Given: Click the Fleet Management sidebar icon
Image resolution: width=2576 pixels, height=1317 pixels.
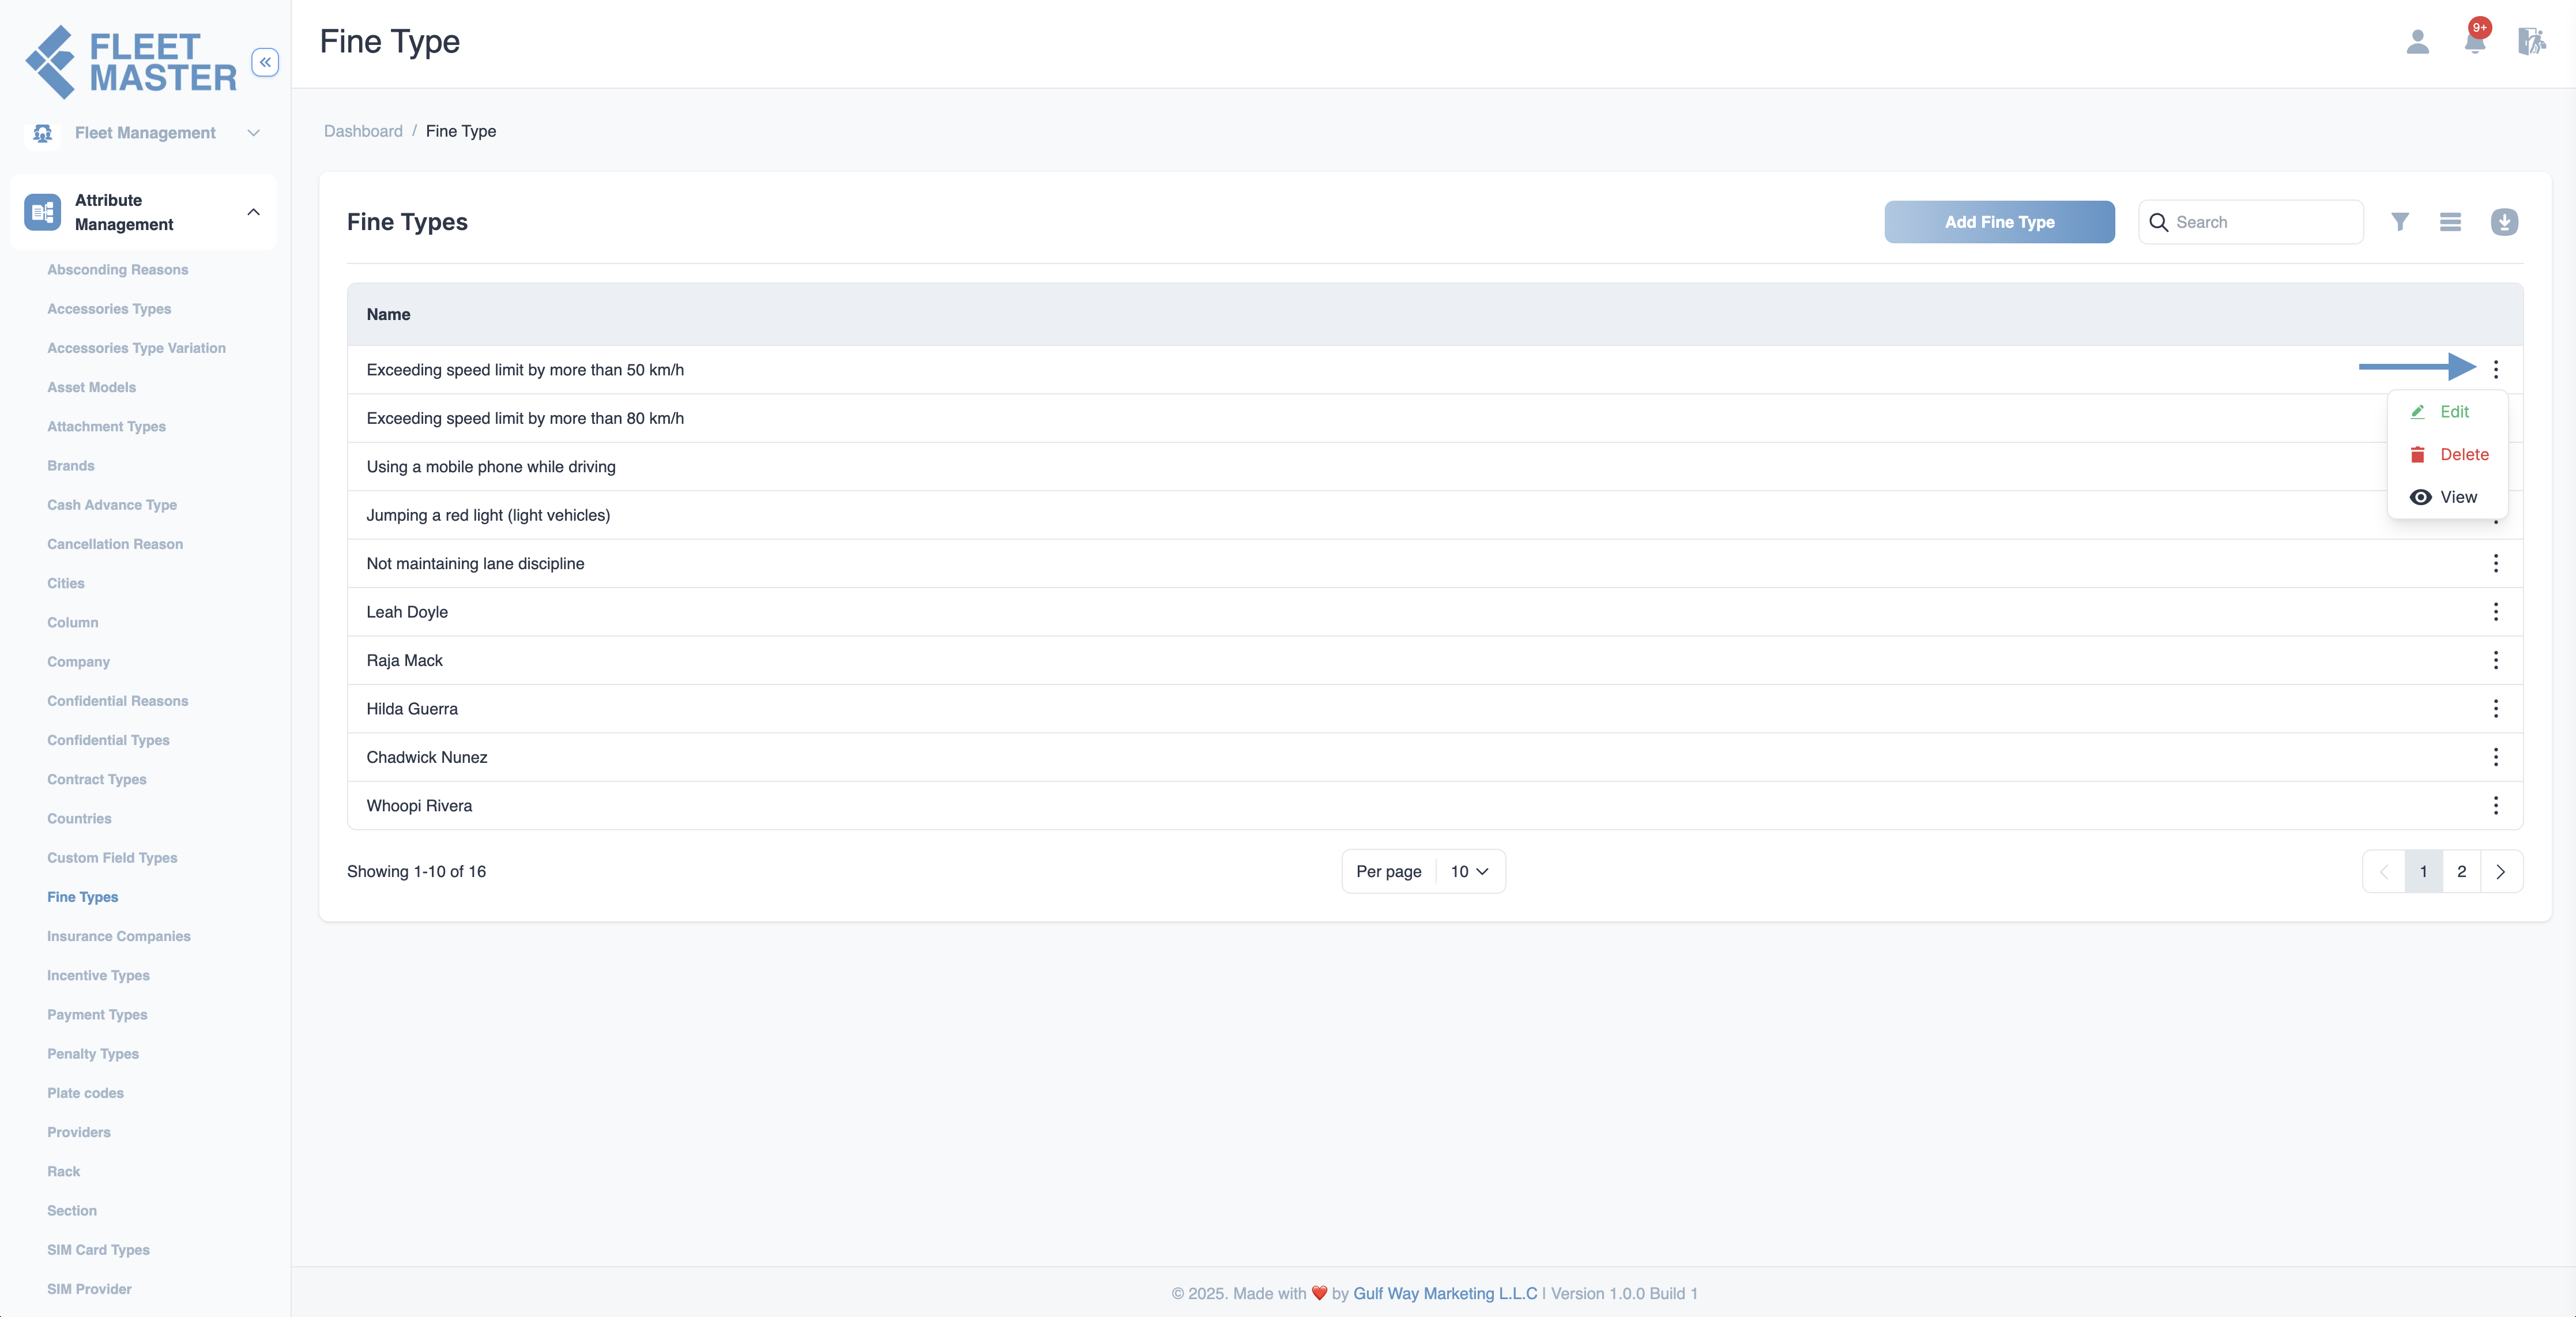Looking at the screenshot, I should click(42, 133).
